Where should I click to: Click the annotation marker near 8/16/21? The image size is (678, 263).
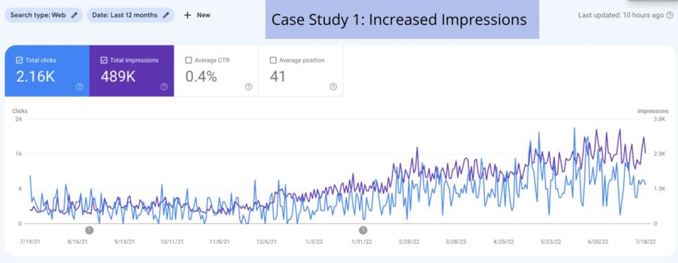point(89,230)
